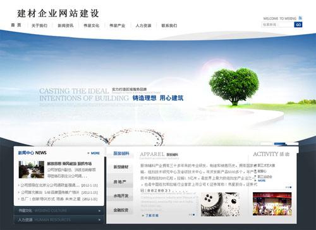Select the 房地产 side tab
The width and height of the screenshot is (316, 230).
coord(120,181)
